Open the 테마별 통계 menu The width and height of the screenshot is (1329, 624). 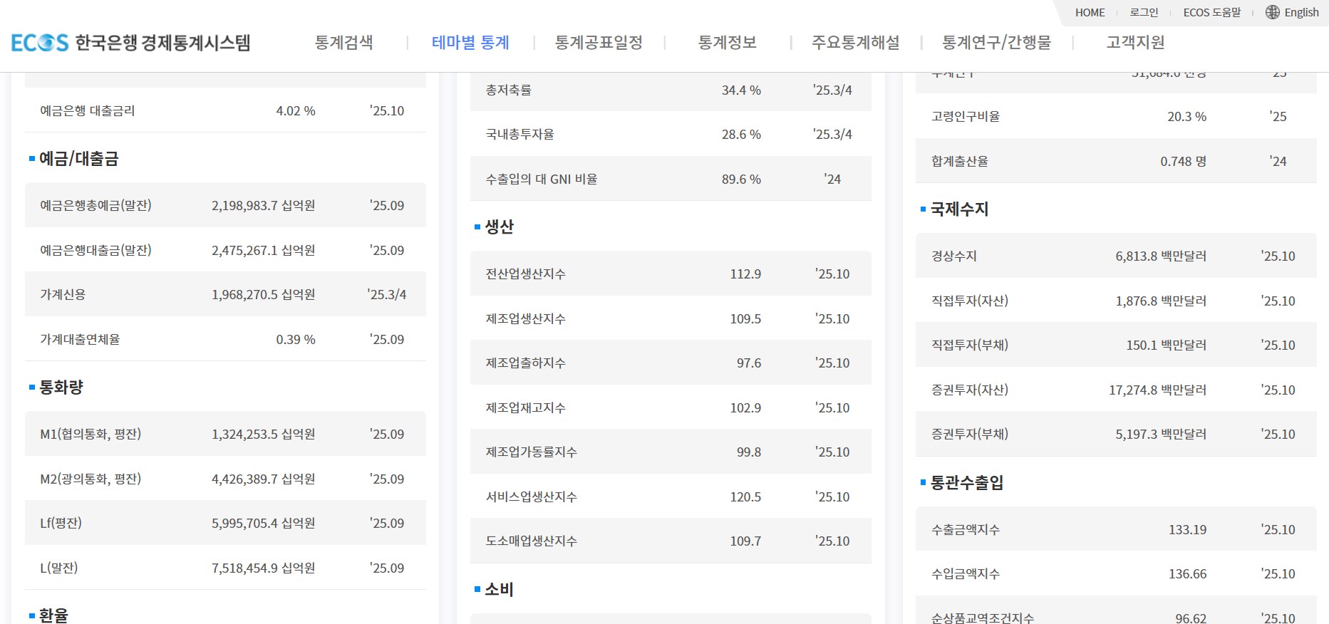(470, 43)
